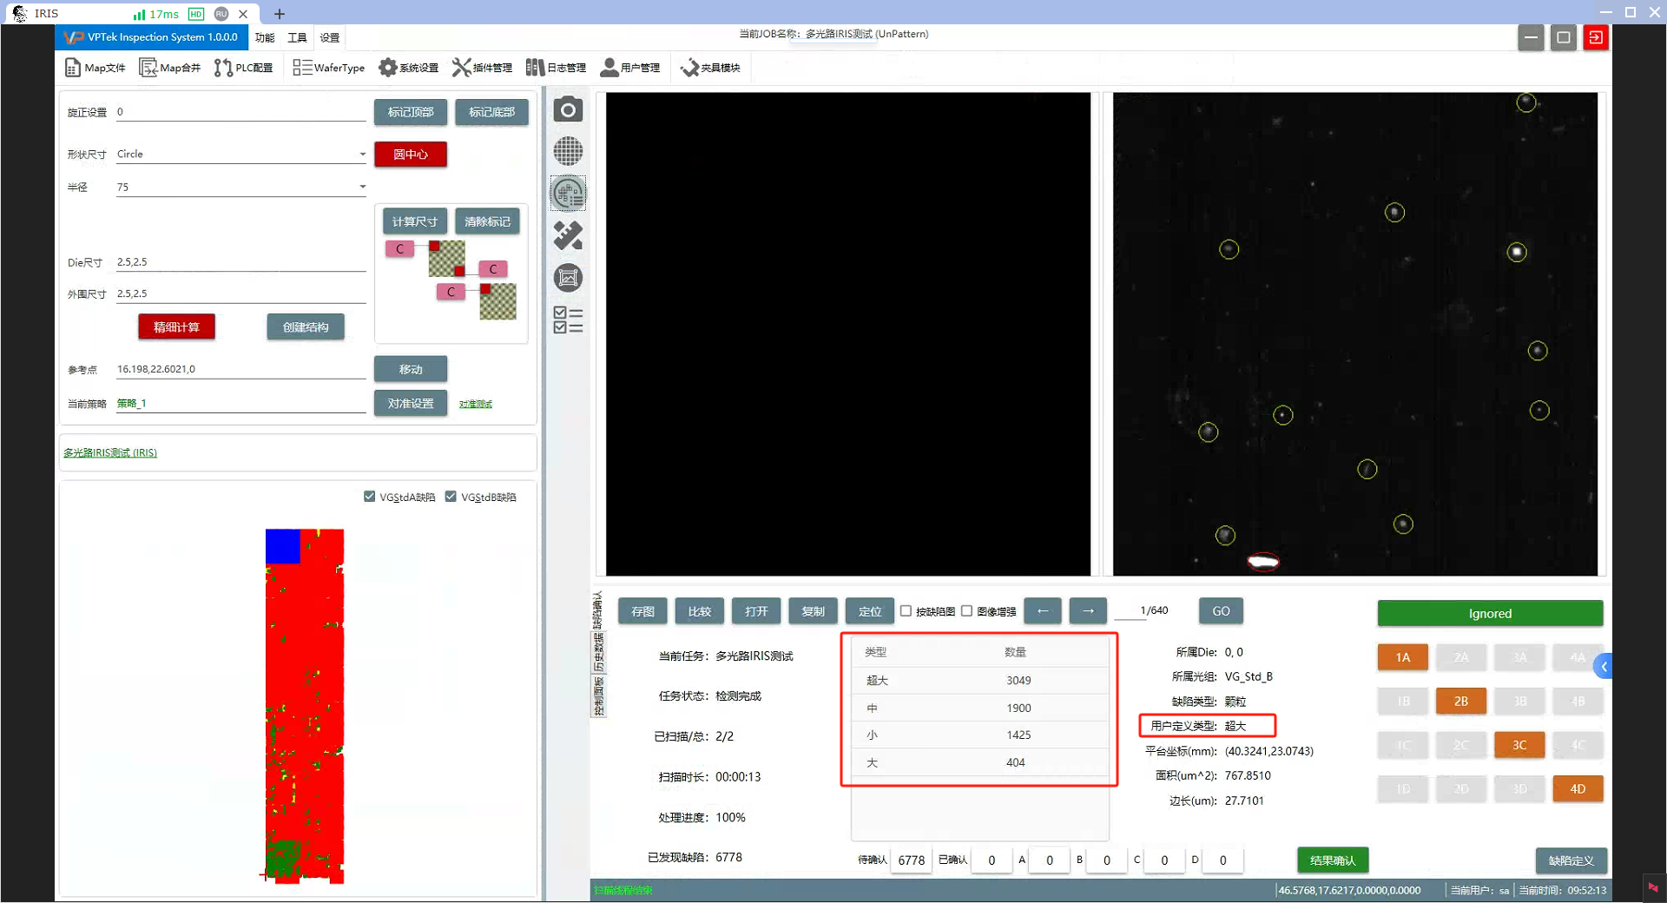
Task: Click 定位 button
Action: [x=870, y=611]
